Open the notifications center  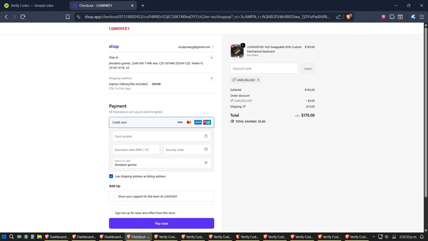click(422, 237)
